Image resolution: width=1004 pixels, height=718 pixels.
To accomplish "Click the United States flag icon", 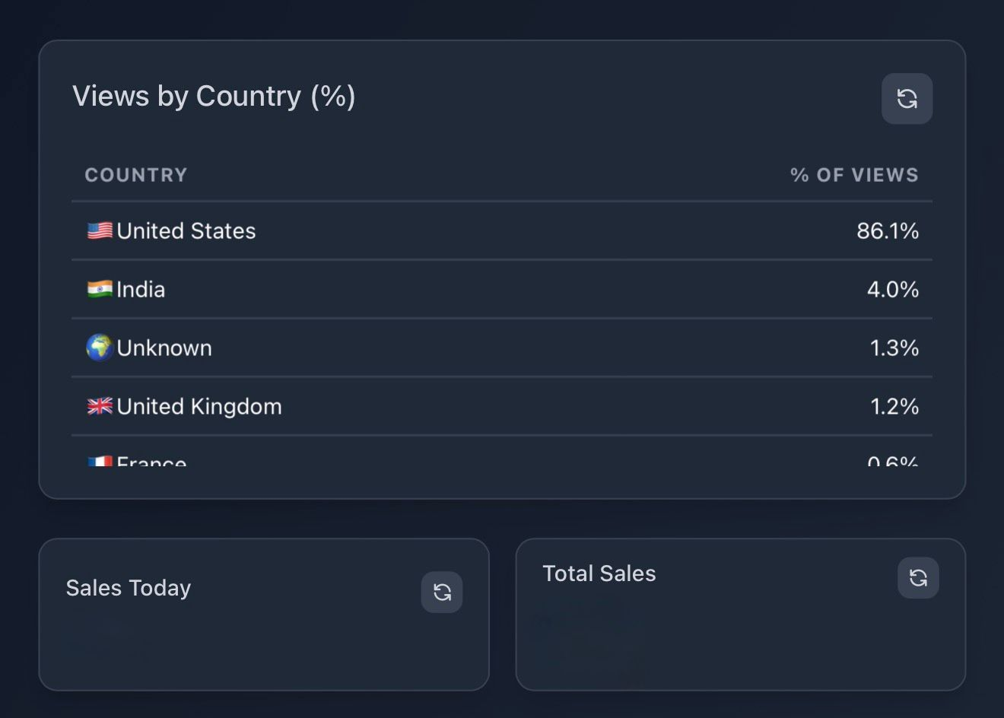I will (100, 230).
